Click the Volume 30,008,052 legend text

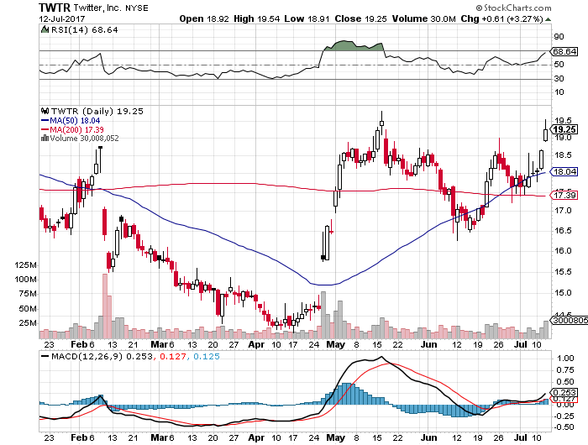(84, 138)
